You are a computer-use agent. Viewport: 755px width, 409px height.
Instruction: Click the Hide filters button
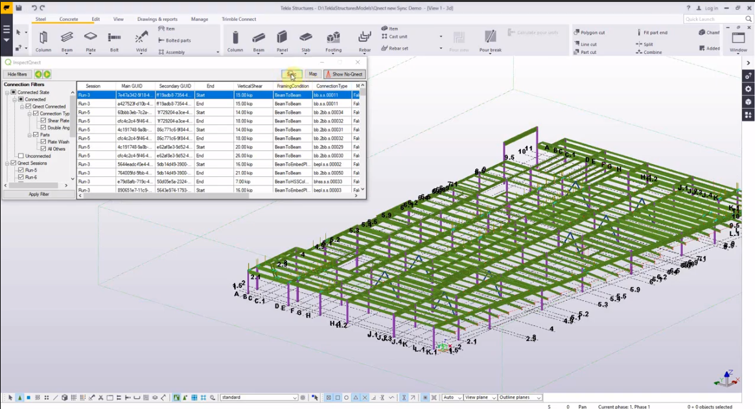click(17, 74)
